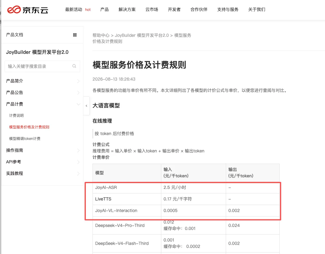Focus the 输入关键字搜索目录 search field

click(x=42, y=66)
